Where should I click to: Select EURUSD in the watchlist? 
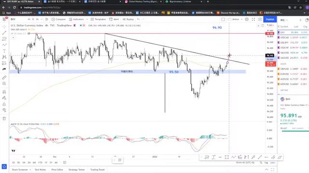[x=293, y=74]
